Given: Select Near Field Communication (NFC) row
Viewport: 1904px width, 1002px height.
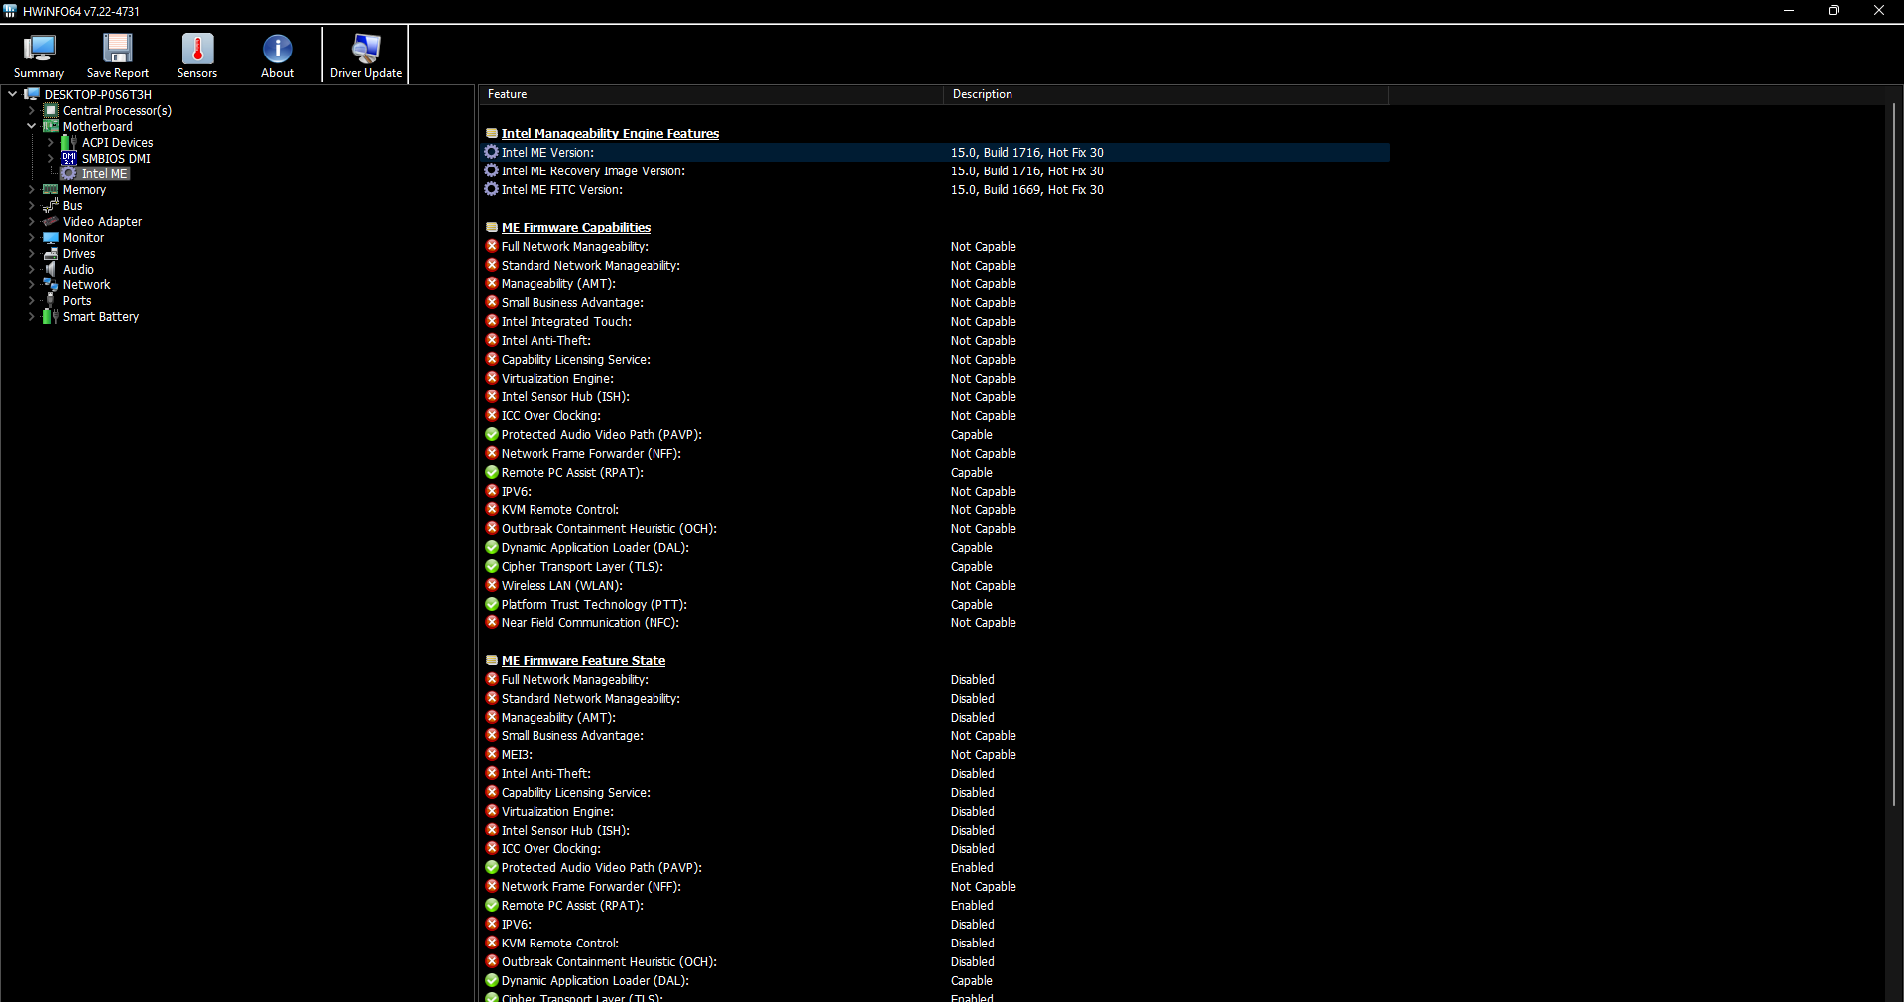Looking at the screenshot, I should click(936, 622).
